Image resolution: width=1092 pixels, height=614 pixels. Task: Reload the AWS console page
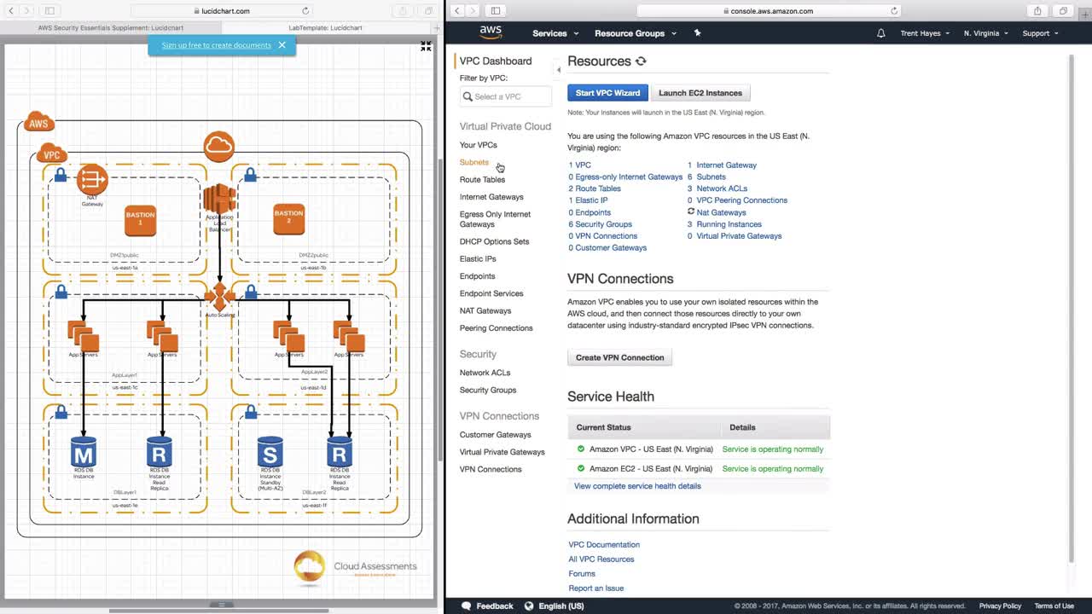pos(894,11)
